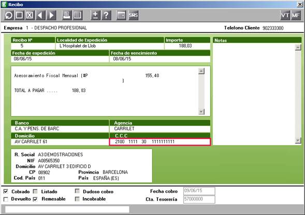
Task: Click the TOTAL A PAGAR line
Action: [50, 91]
